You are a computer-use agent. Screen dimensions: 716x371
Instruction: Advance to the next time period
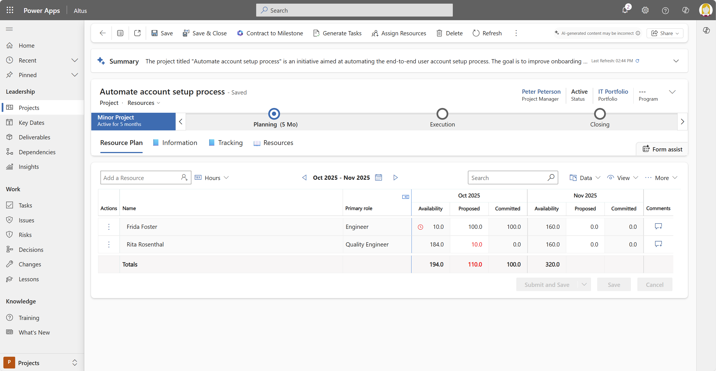(x=395, y=177)
